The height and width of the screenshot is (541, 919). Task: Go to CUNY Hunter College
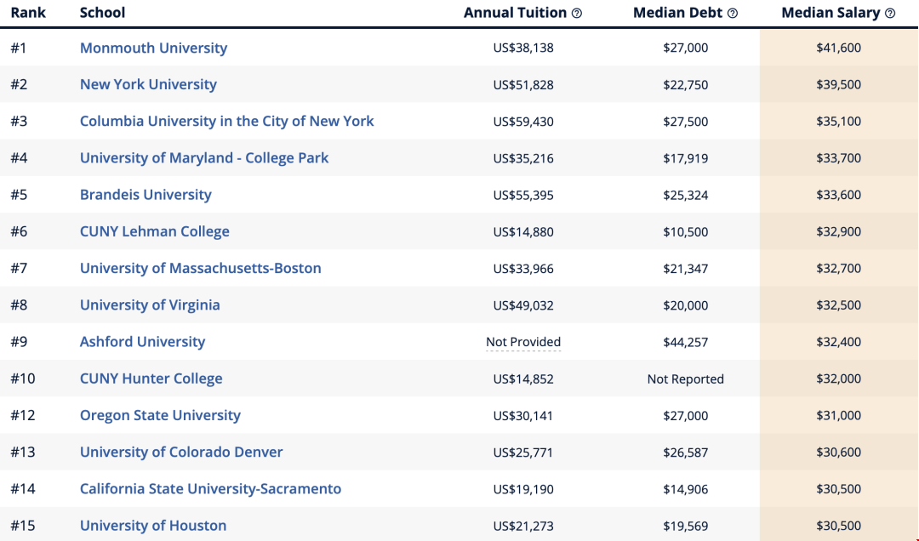tap(151, 379)
